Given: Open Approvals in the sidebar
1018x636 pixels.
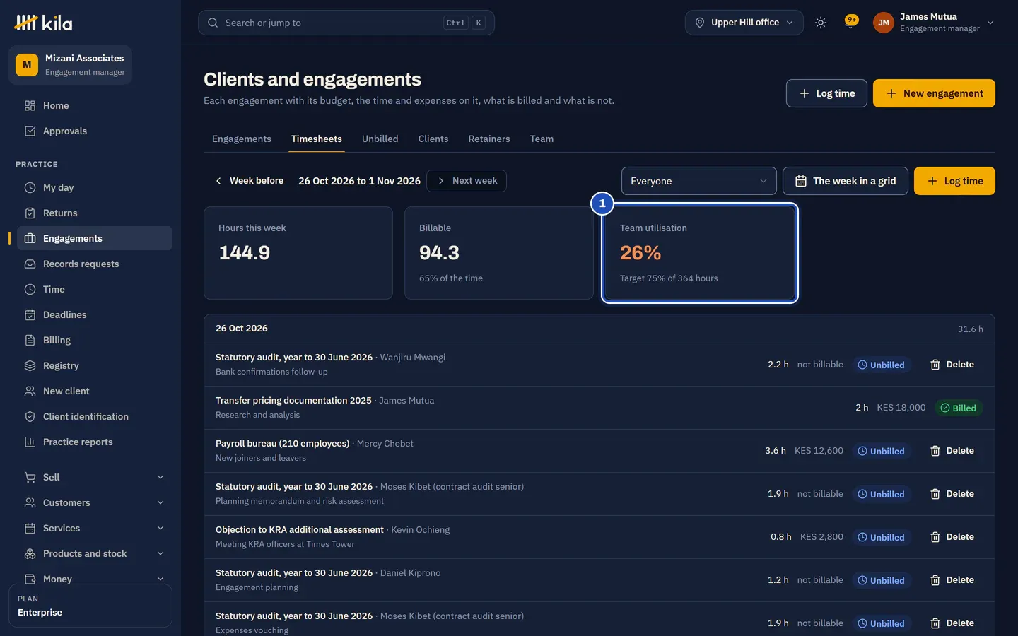Looking at the screenshot, I should tap(95, 131).
